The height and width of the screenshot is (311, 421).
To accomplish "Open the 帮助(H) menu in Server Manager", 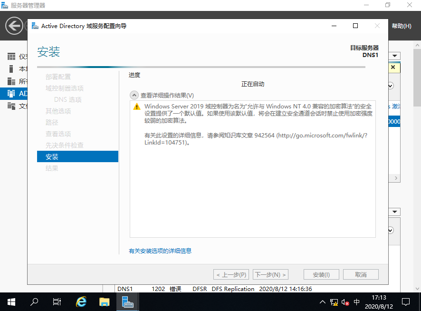I will click(x=402, y=26).
